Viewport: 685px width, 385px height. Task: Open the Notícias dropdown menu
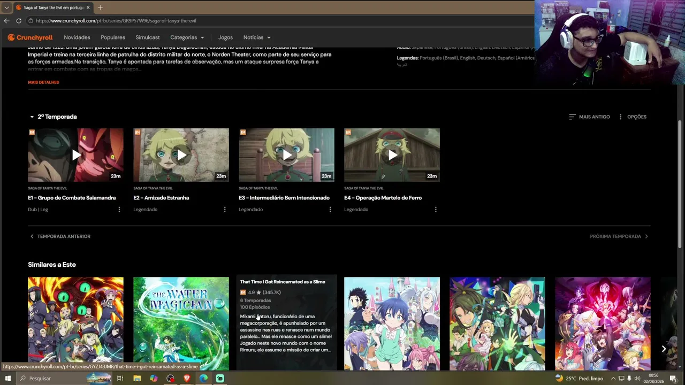pos(257,37)
